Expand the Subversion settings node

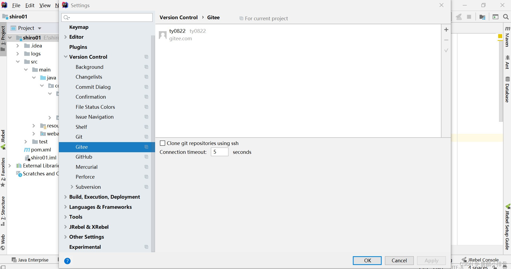coord(72,187)
